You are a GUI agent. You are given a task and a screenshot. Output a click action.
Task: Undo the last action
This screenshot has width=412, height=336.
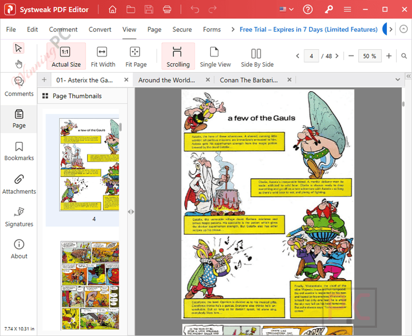point(195,9)
